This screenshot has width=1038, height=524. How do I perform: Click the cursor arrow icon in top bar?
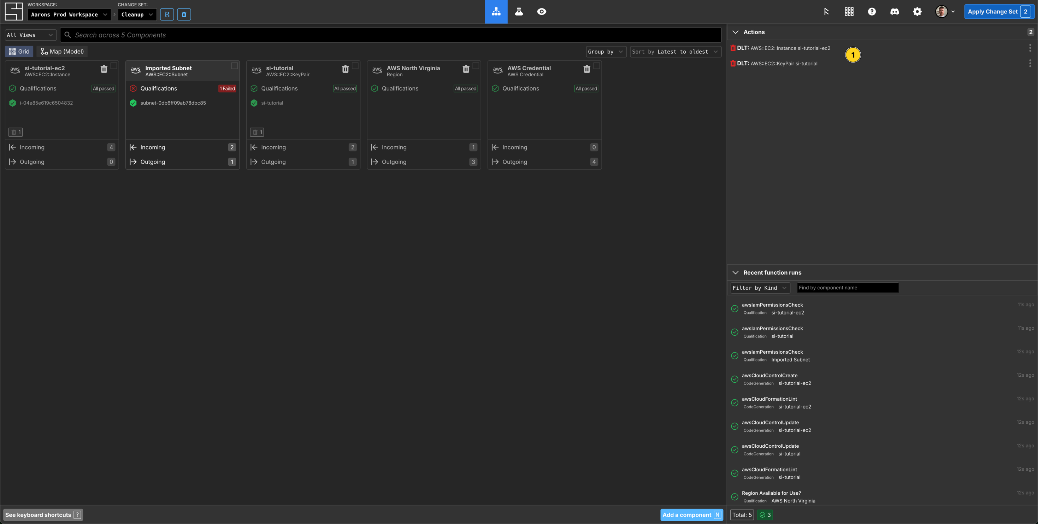click(x=826, y=12)
